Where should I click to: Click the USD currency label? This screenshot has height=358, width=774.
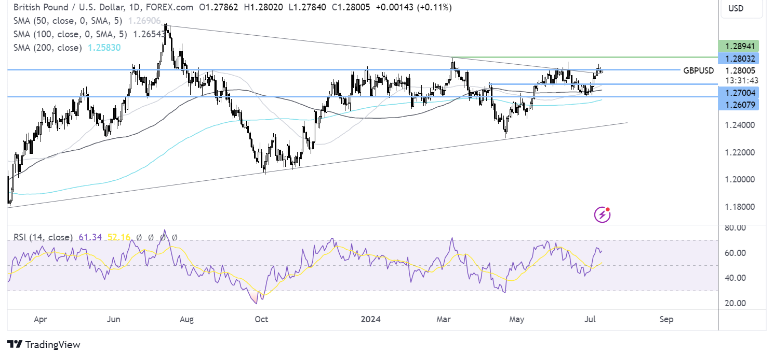coord(736,8)
